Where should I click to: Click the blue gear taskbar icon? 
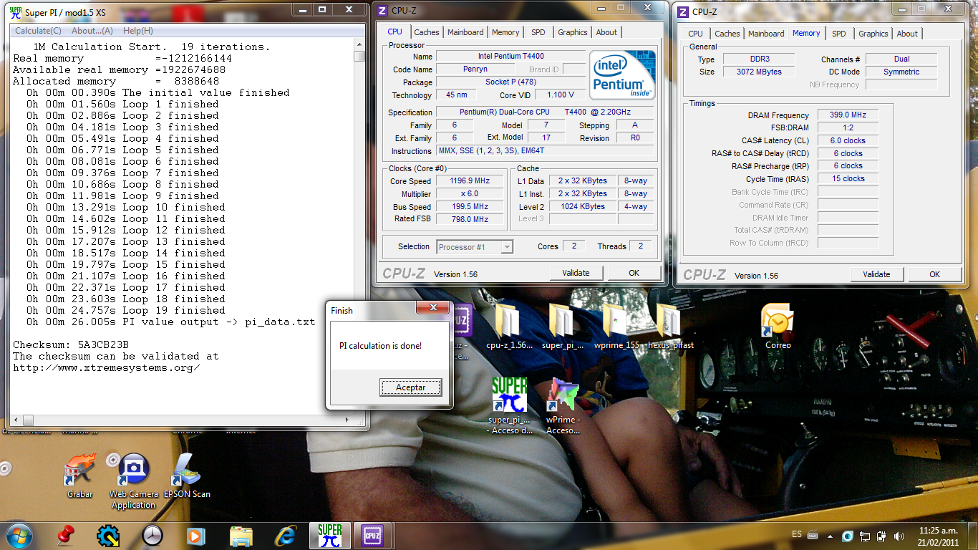108,535
